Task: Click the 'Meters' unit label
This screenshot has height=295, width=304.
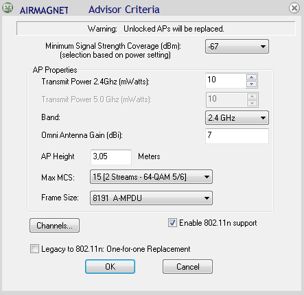Action: tap(149, 156)
